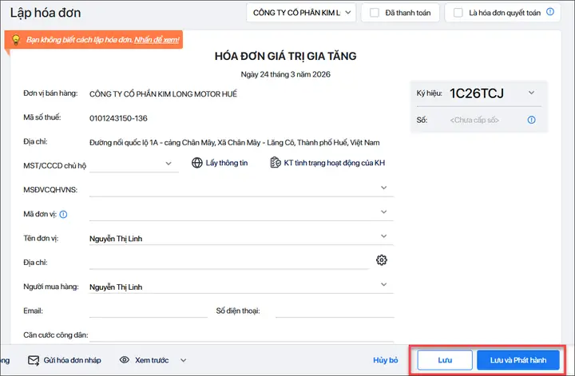575x376 pixels.
Task: Click the buyer Địa chỉ input field
Action: pos(229,262)
